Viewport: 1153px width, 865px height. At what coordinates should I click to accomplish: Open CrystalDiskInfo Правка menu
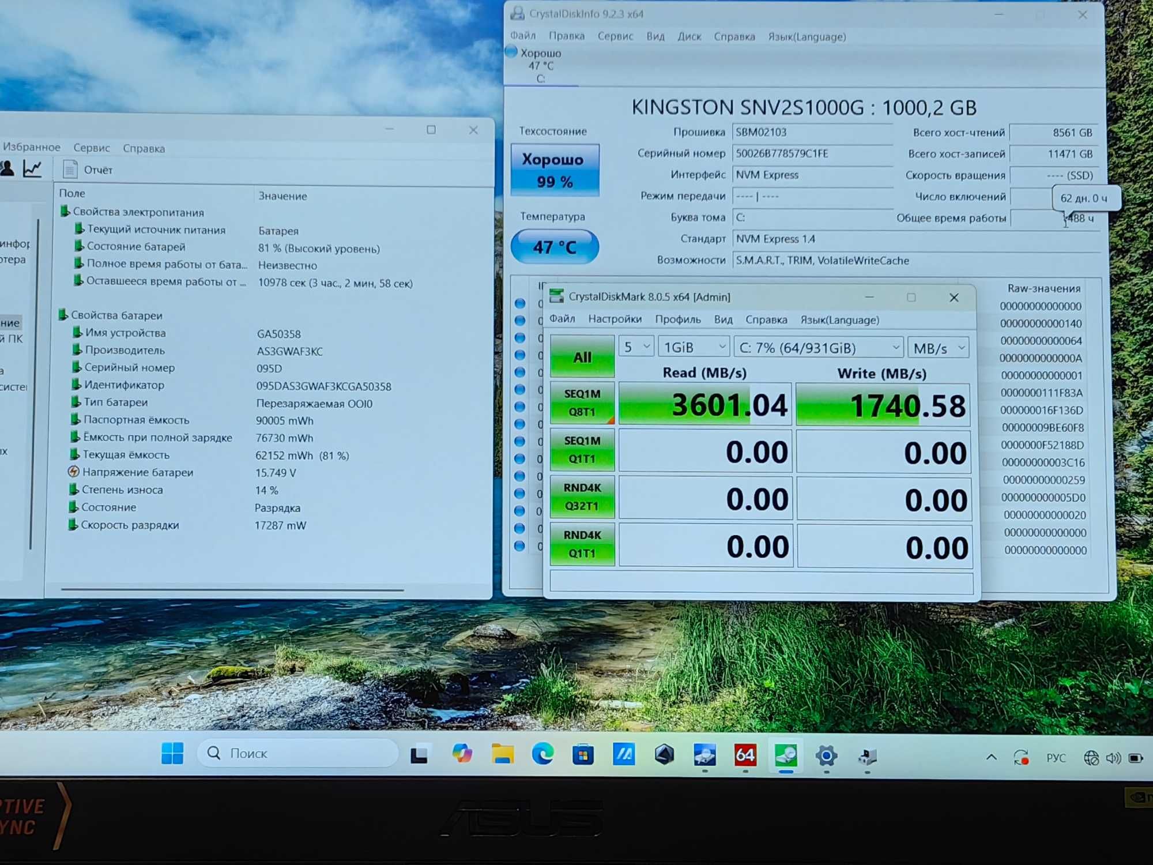pyautogui.click(x=567, y=36)
